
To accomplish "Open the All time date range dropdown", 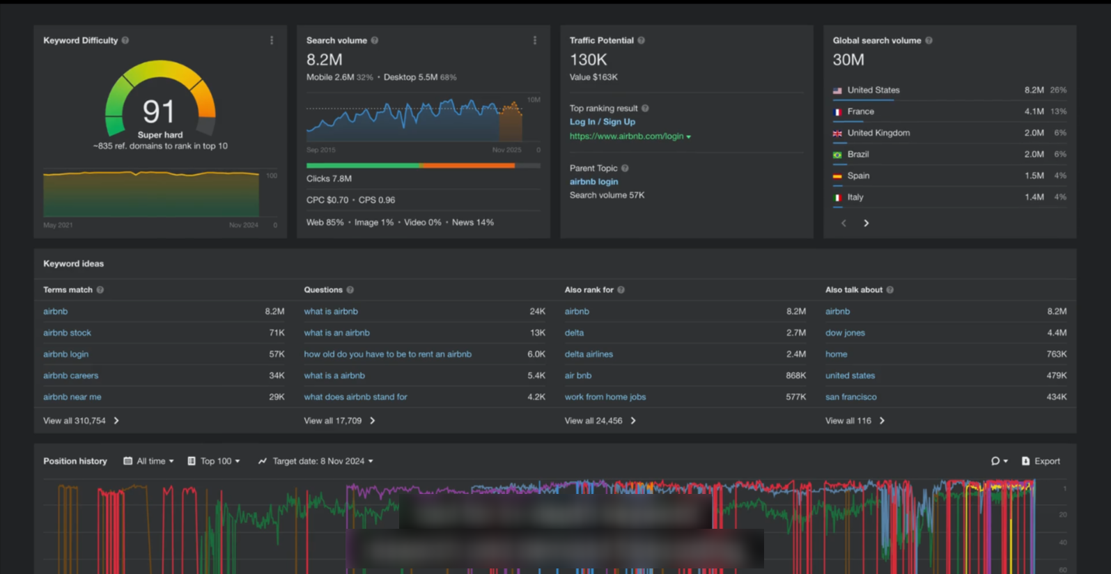I will (x=148, y=461).
